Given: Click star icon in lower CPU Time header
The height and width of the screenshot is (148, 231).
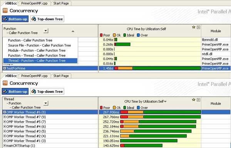Looking at the screenshot, I should click(x=194, y=100).
